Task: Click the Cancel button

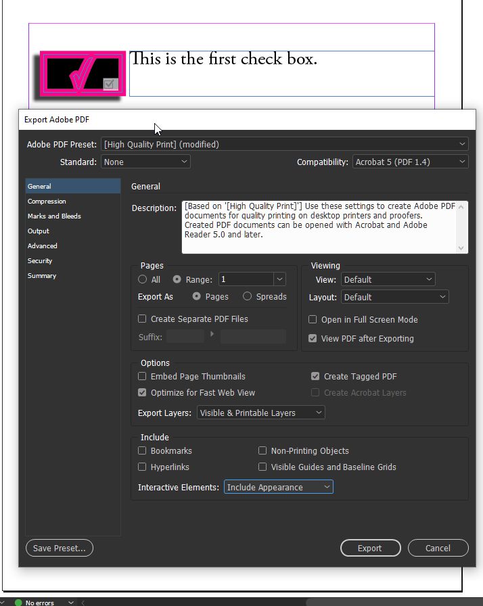Action: click(x=438, y=548)
